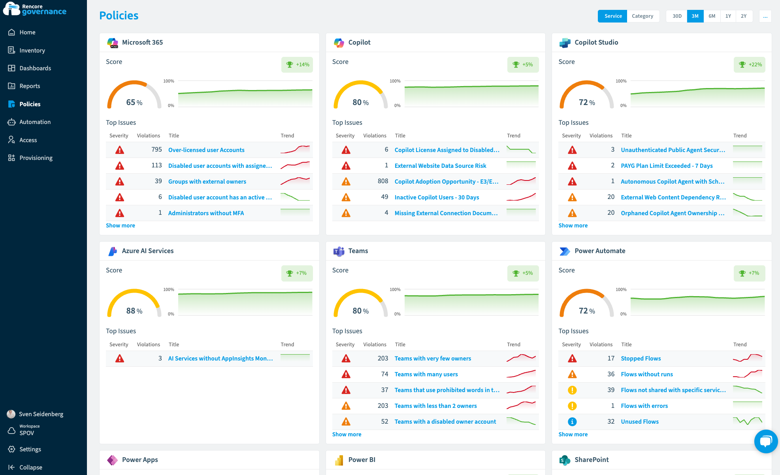Select the 6M time range

[712, 16]
